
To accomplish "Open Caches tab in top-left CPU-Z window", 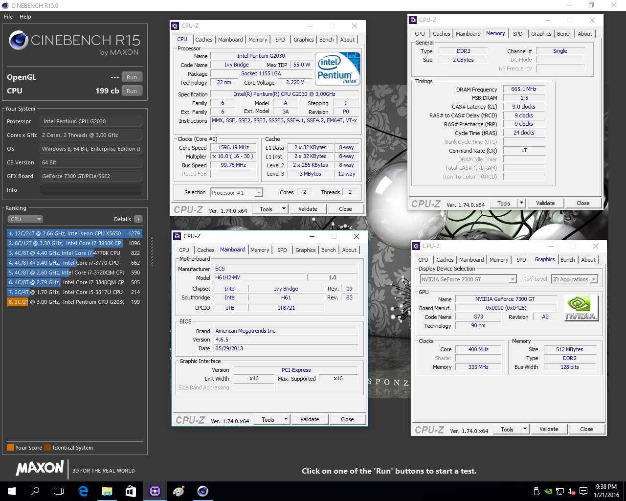I will [204, 40].
